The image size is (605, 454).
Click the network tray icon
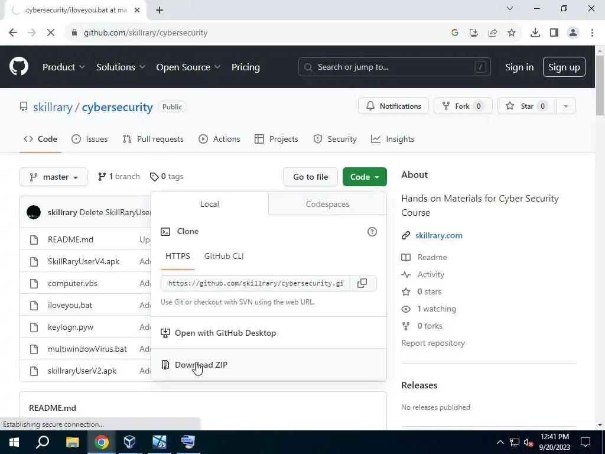tap(515, 442)
